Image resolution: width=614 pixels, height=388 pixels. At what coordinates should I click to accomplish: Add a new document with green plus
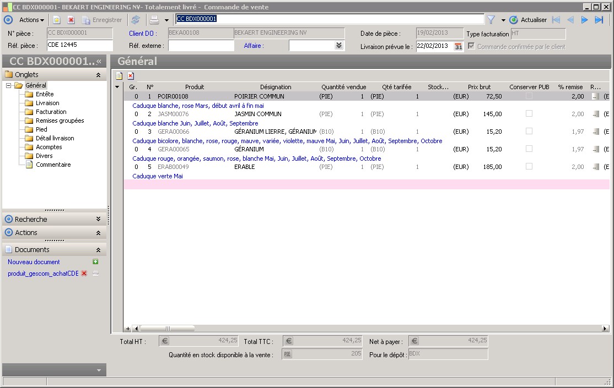95,262
